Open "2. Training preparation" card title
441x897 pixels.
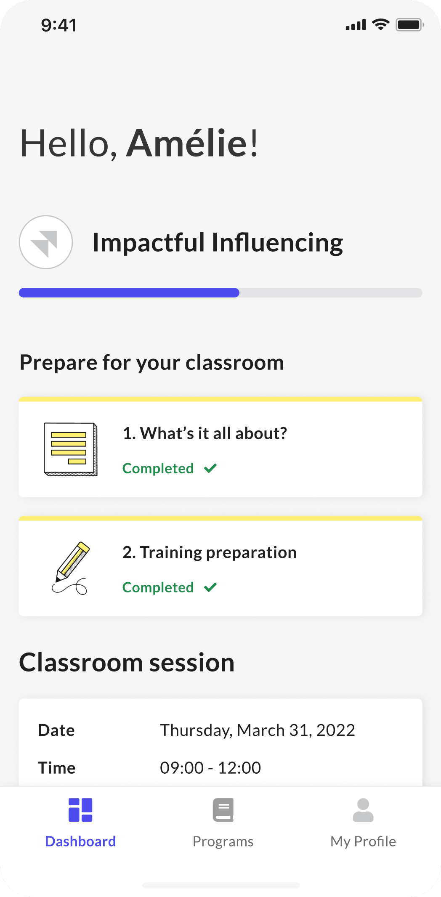[210, 552]
